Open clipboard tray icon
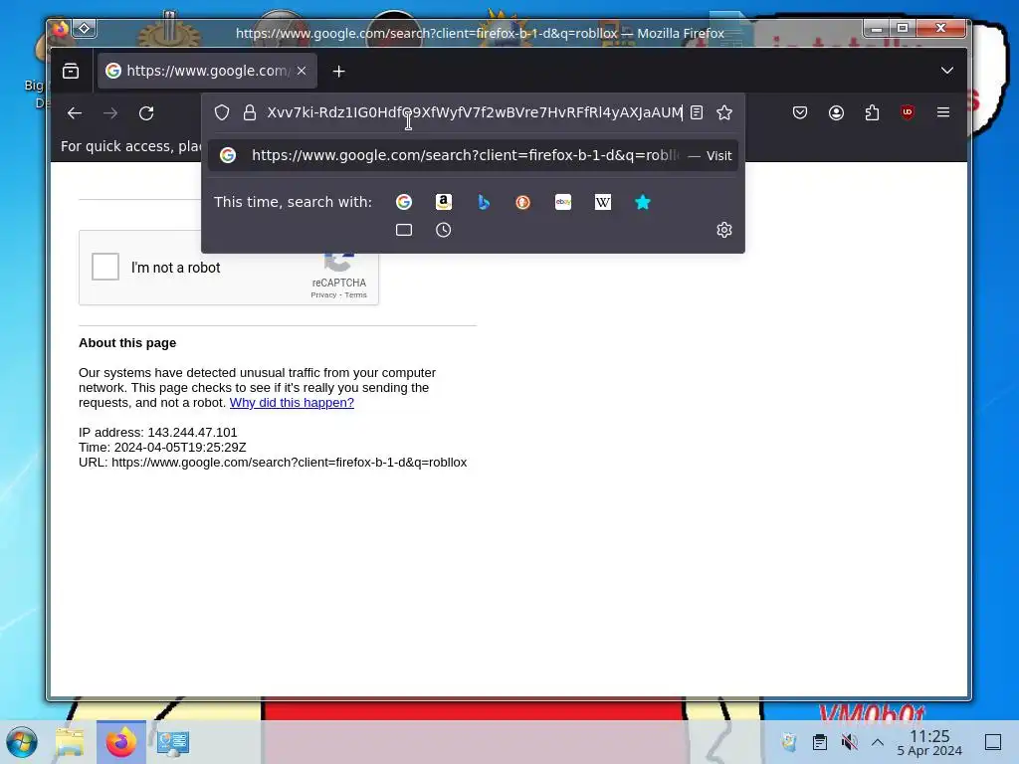Viewport: 1019px width, 764px height. point(820,742)
